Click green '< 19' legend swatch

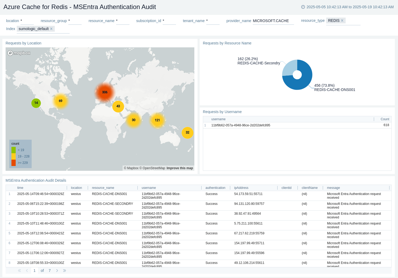(14, 150)
